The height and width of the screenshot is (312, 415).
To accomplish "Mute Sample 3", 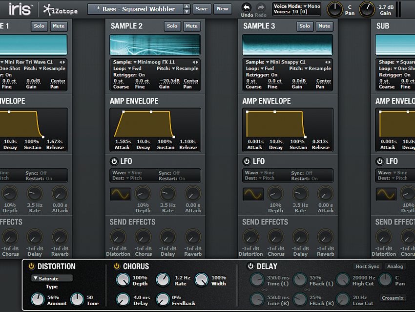I will (324, 26).
